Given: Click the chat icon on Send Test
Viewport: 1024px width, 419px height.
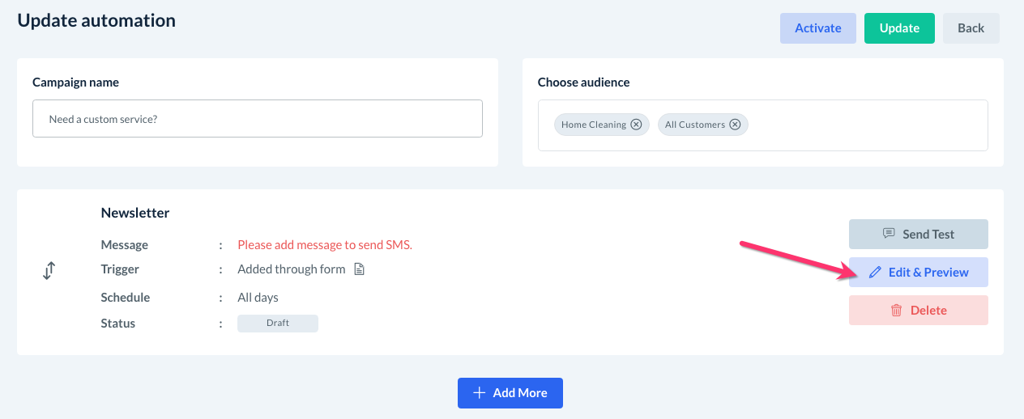Looking at the screenshot, I should tap(889, 235).
